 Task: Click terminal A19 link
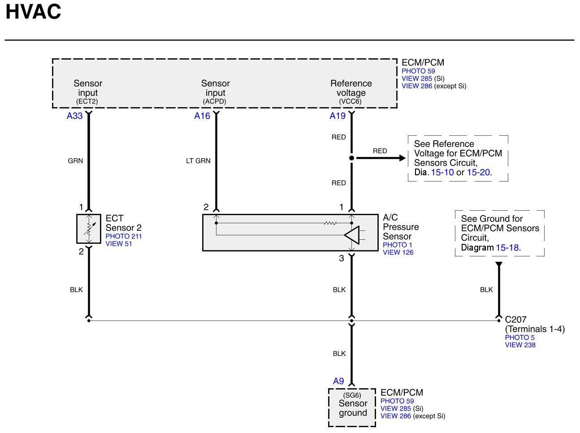[338, 116]
